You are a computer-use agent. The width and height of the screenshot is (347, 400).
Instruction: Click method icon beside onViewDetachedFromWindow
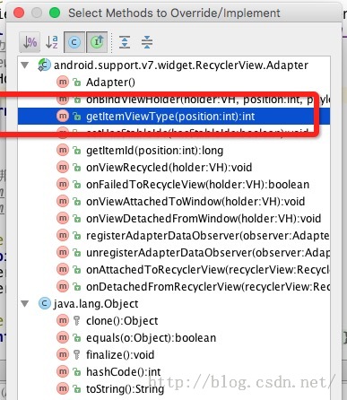click(63, 218)
